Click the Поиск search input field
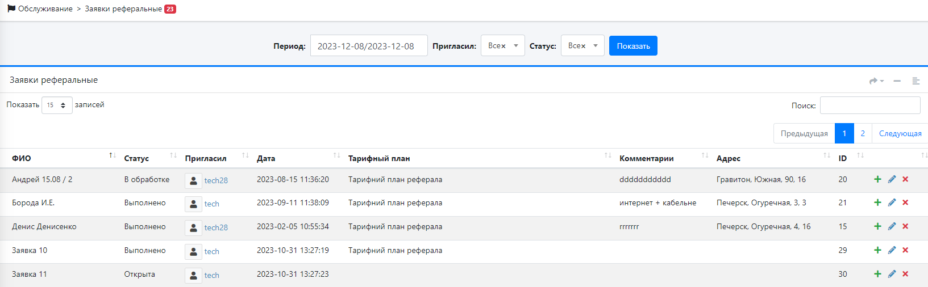The image size is (928, 287). pos(869,105)
